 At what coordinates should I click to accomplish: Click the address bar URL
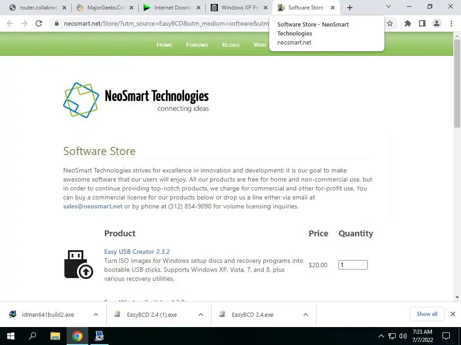pyautogui.click(x=166, y=23)
